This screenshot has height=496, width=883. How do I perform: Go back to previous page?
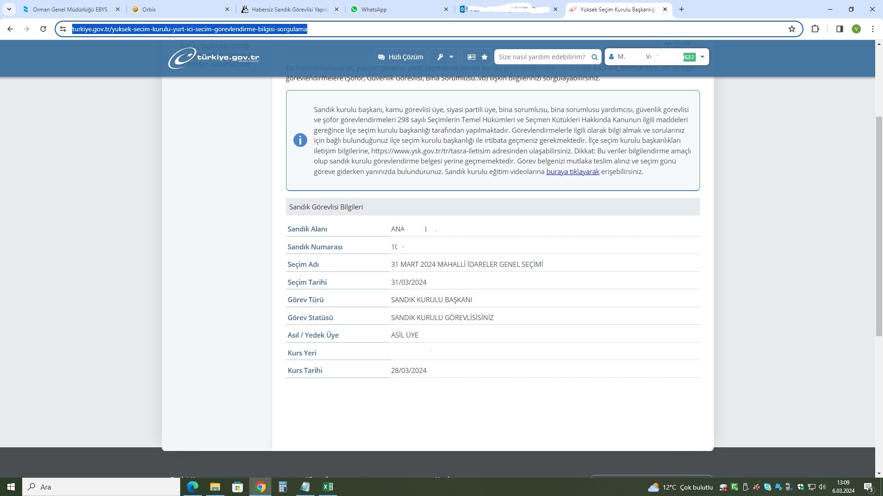click(x=10, y=29)
